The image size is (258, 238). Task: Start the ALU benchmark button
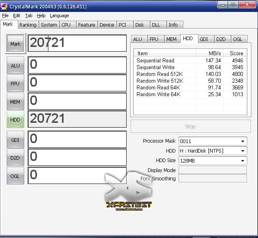click(x=15, y=66)
